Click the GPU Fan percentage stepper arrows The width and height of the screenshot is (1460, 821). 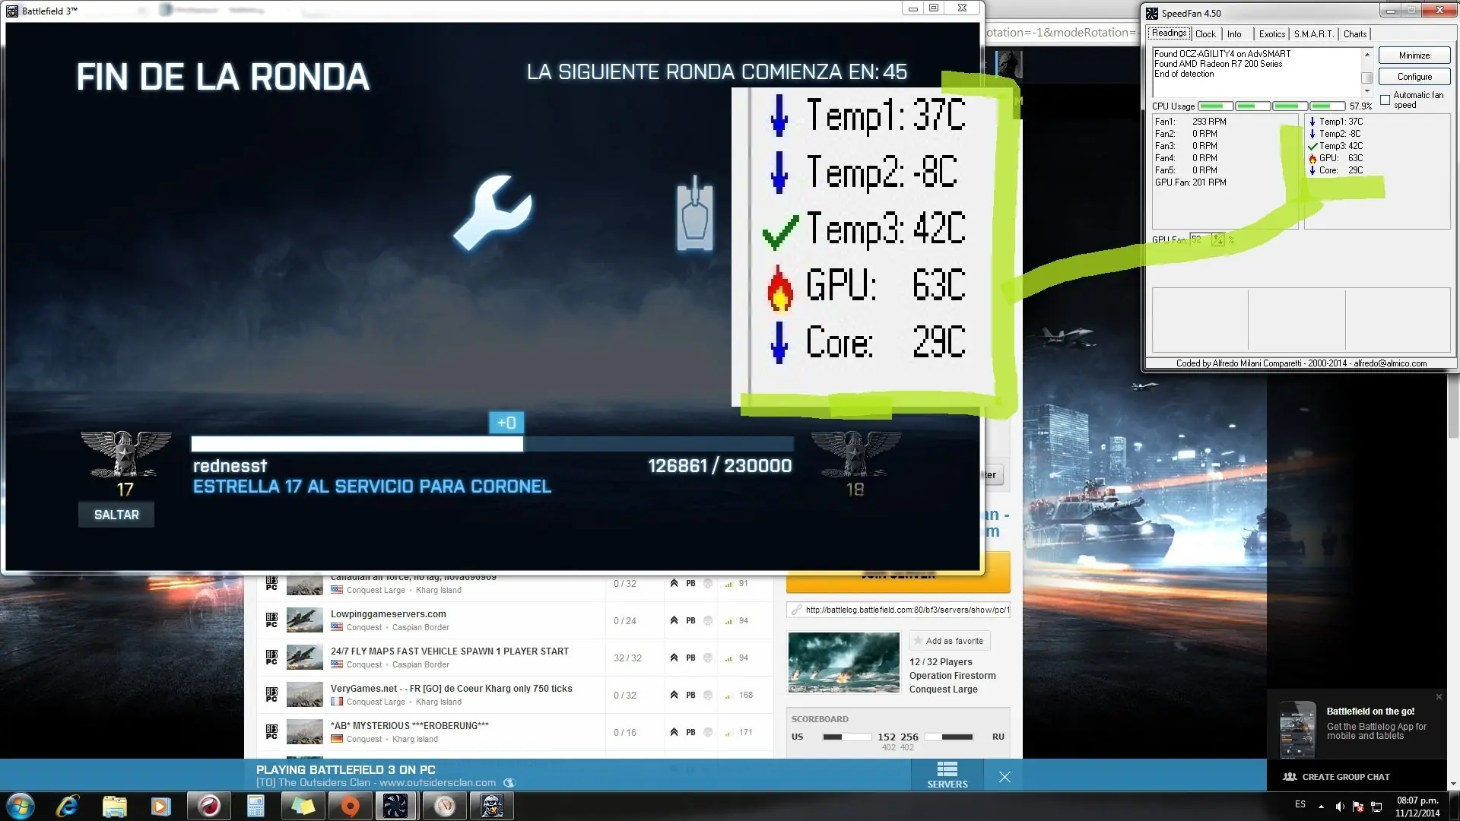point(1218,239)
